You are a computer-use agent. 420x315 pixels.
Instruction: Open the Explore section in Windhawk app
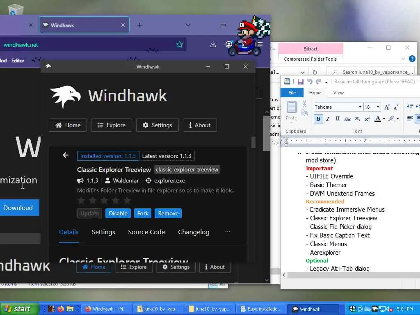pyautogui.click(x=112, y=125)
